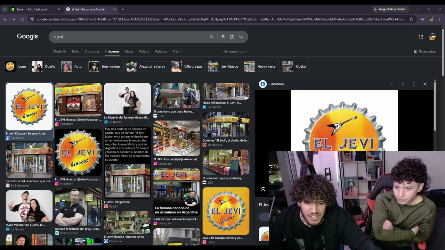This screenshot has height=250, width=445.
Task: Click the large El Jevi logo preview image
Action: [344, 120]
